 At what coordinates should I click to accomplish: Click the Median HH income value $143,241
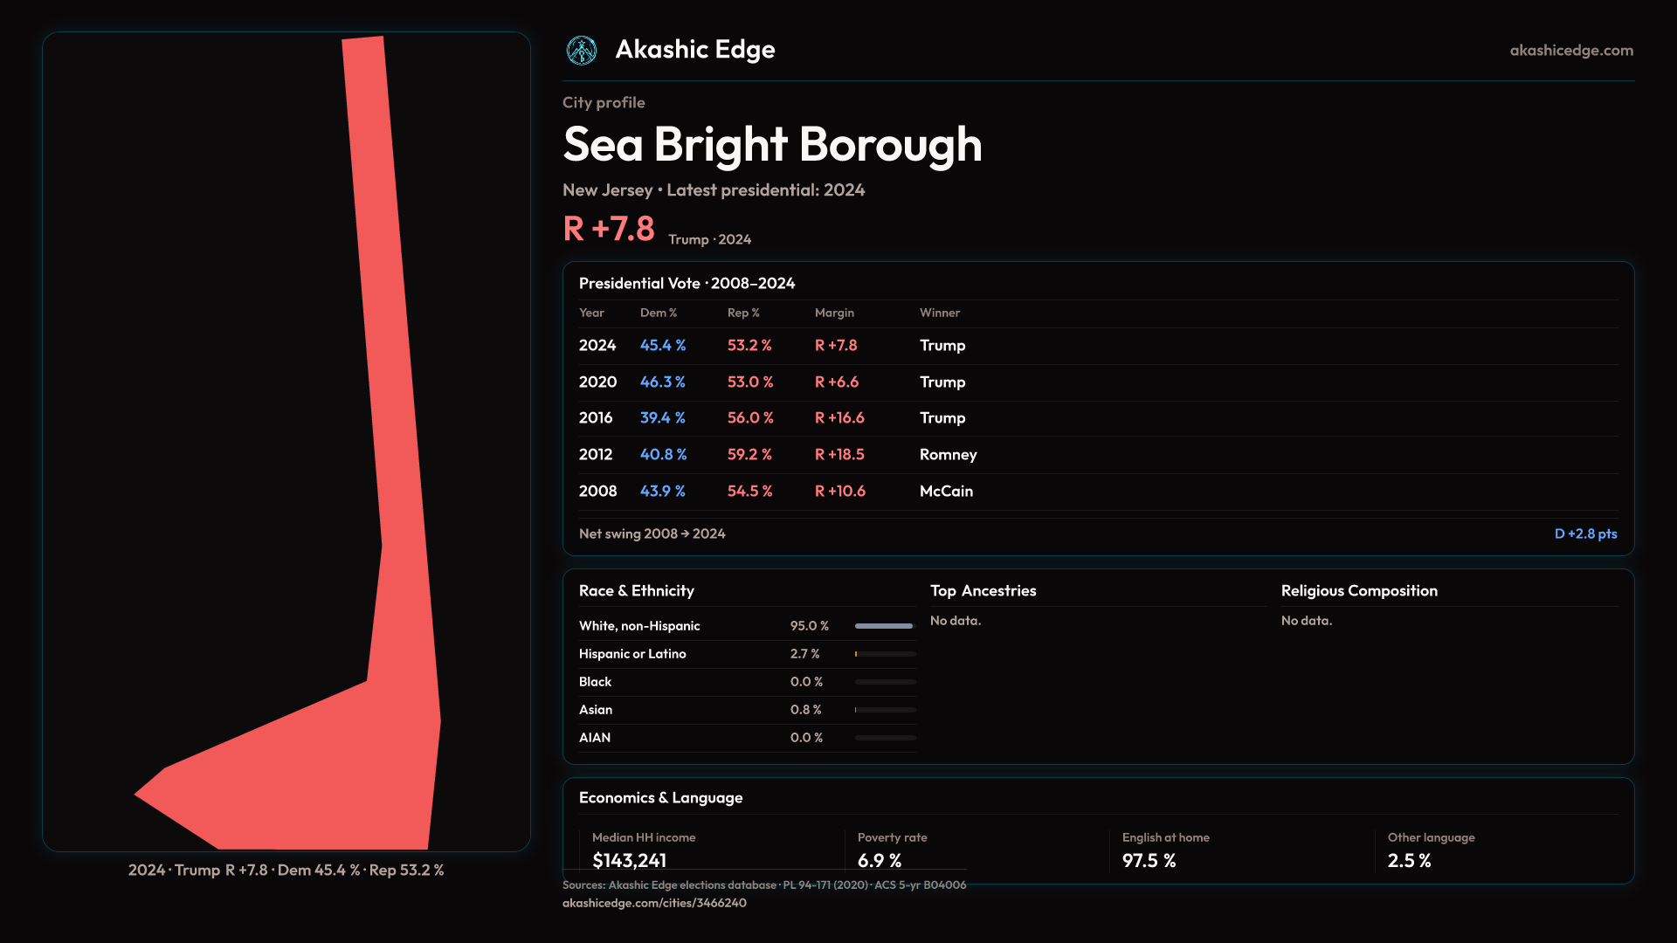(x=629, y=860)
